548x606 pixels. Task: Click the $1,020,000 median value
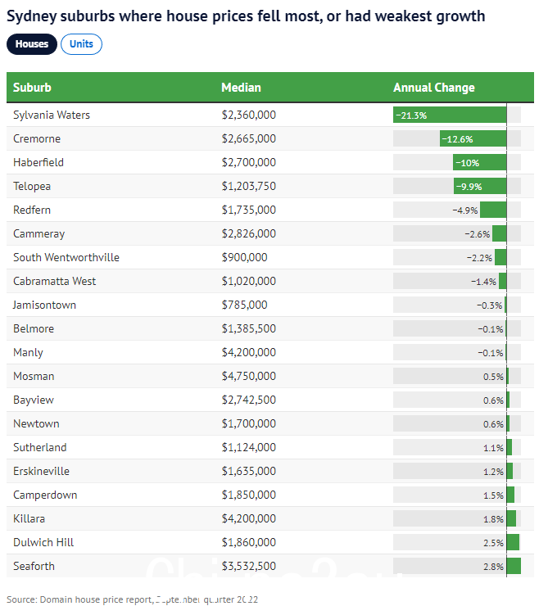click(x=248, y=281)
